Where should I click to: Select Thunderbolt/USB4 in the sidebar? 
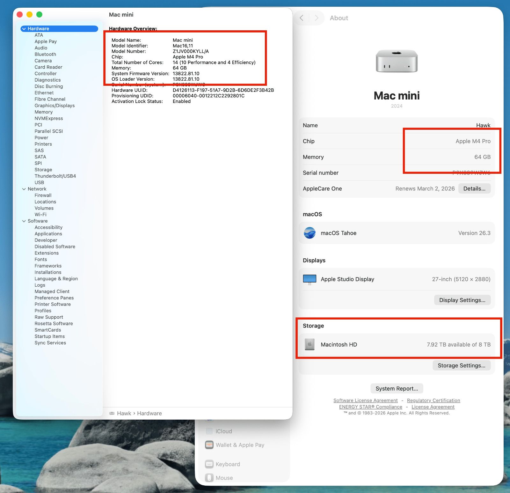tap(55, 176)
